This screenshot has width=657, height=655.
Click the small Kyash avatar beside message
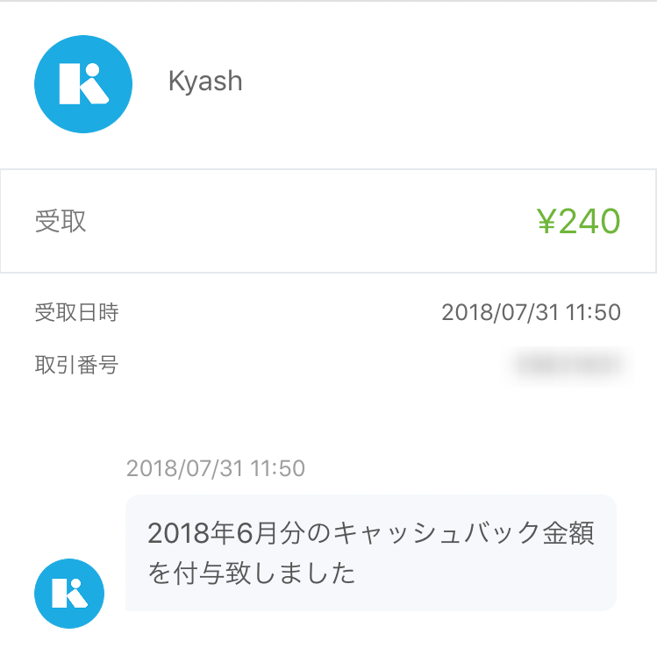click(x=69, y=594)
